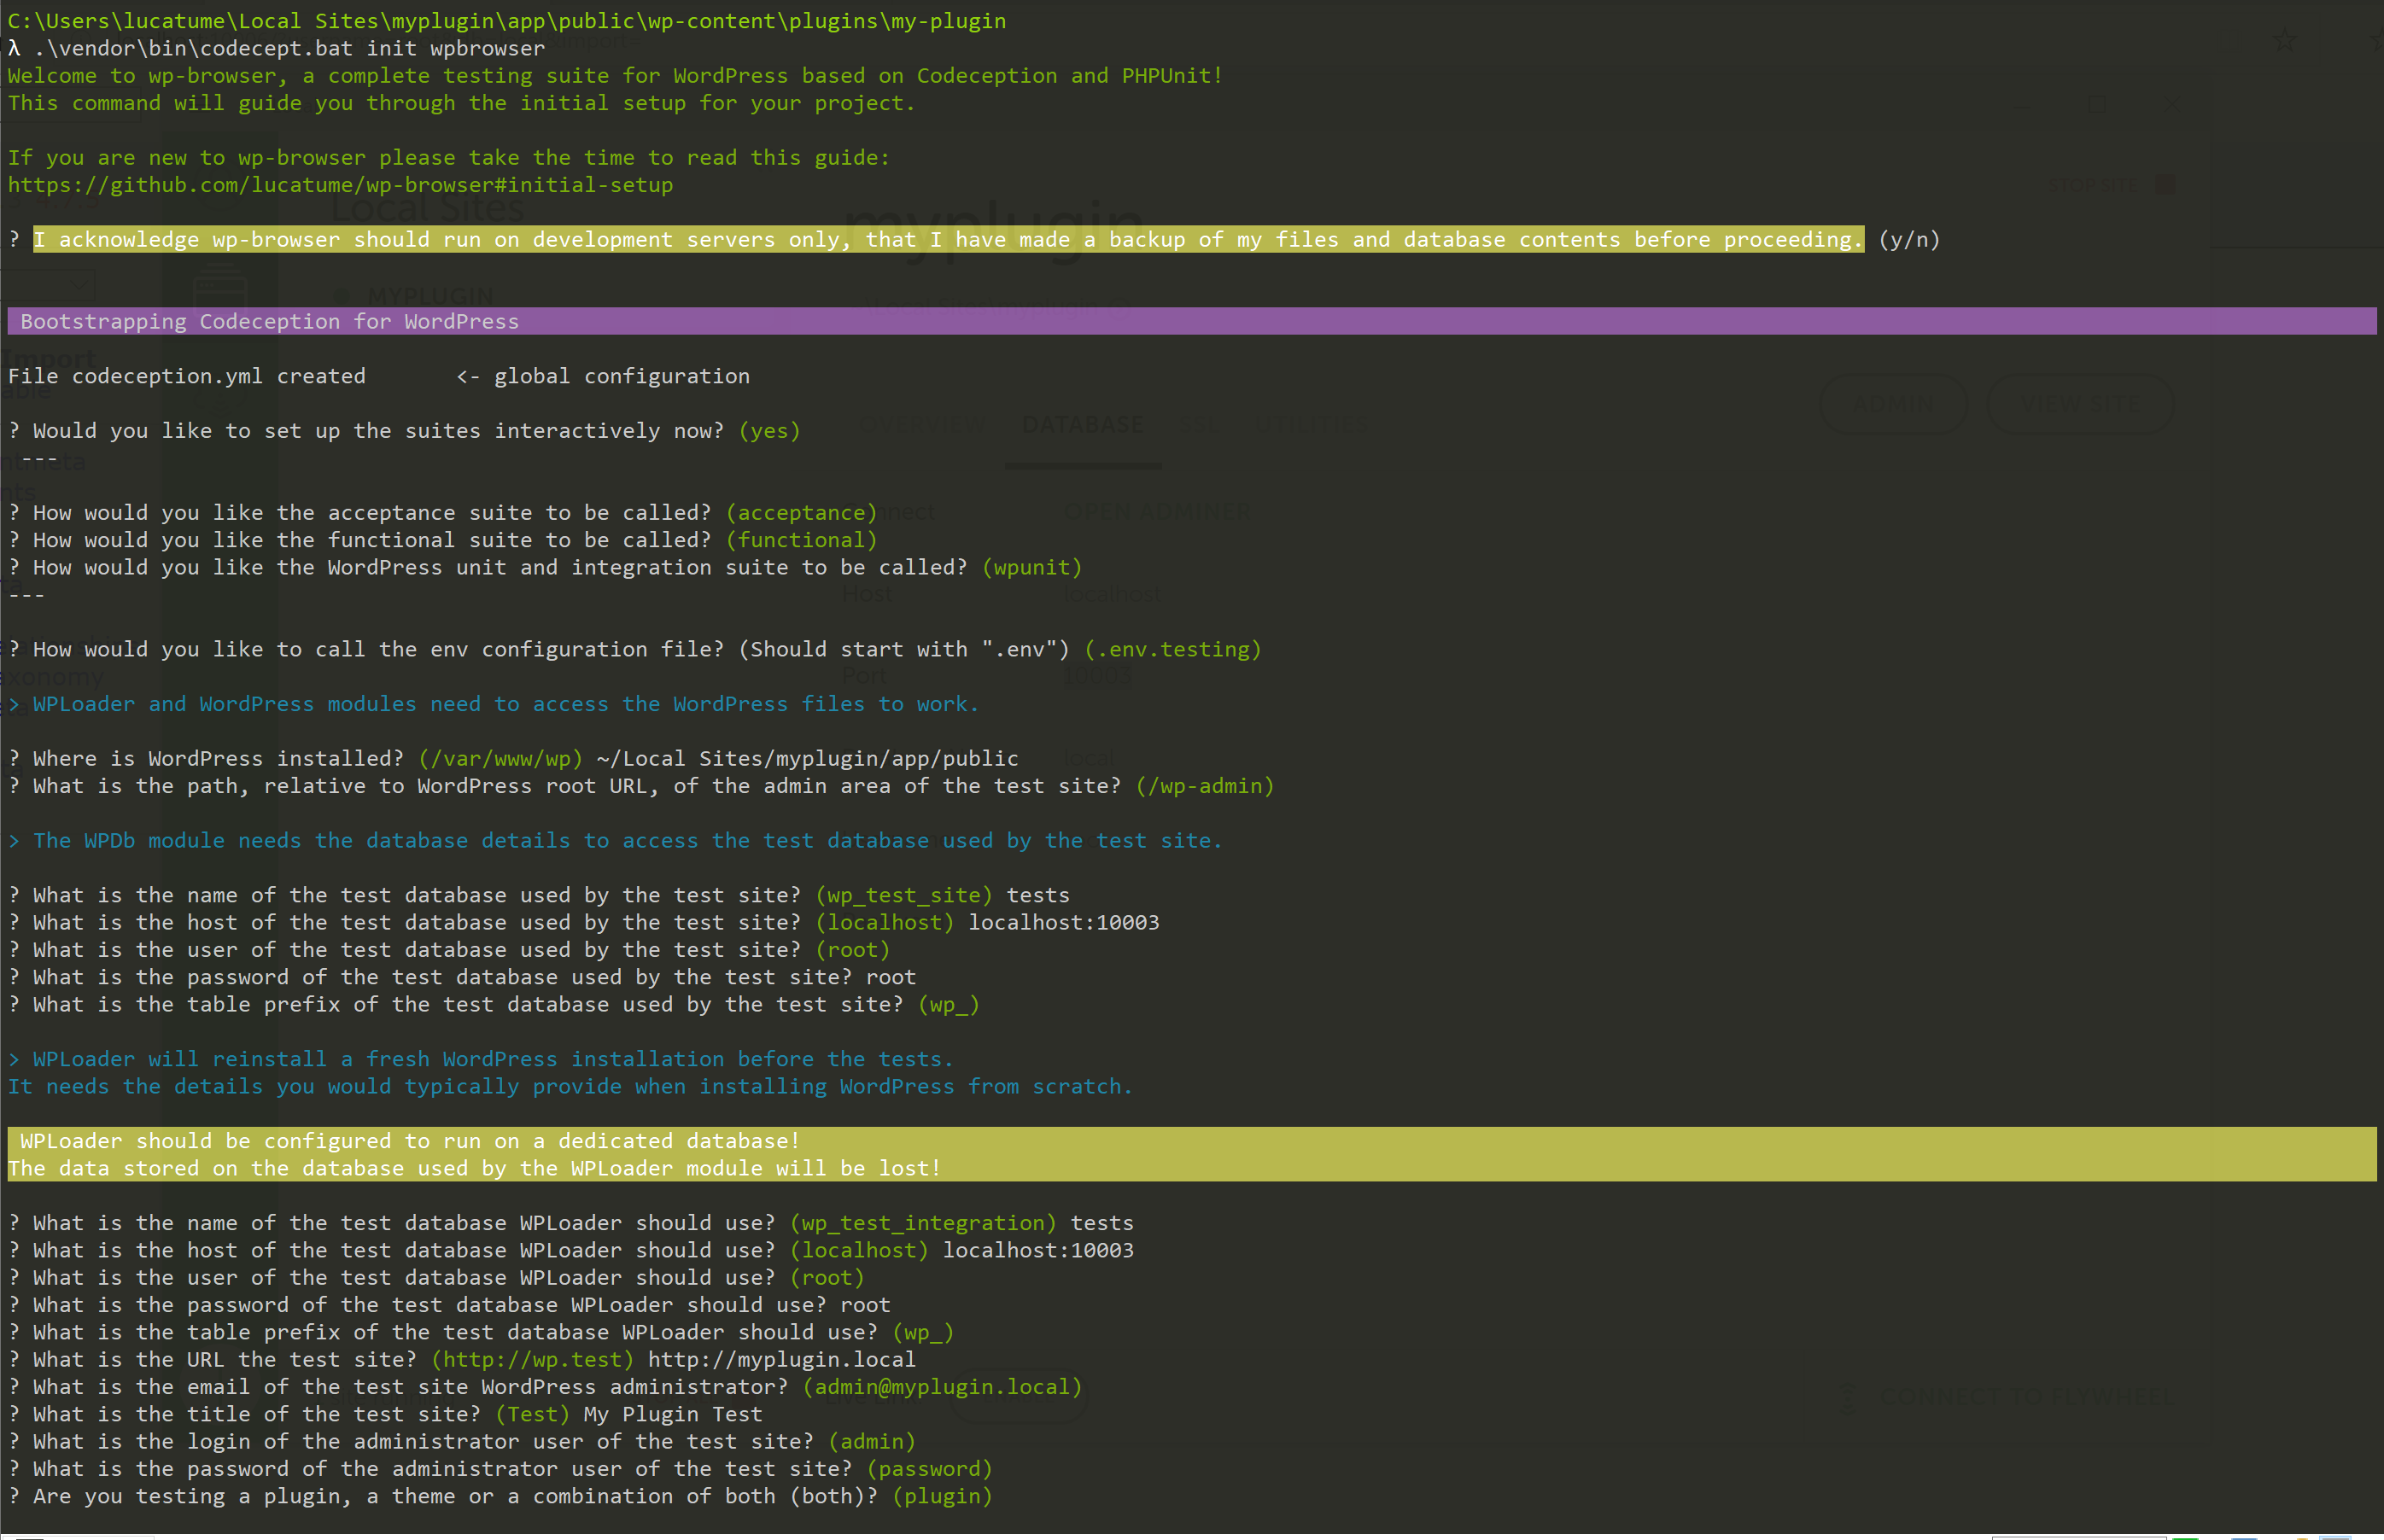The width and height of the screenshot is (2384, 1540).
Task: Click the 'http://myplugin.local' URL answer
Action: click(781, 1360)
